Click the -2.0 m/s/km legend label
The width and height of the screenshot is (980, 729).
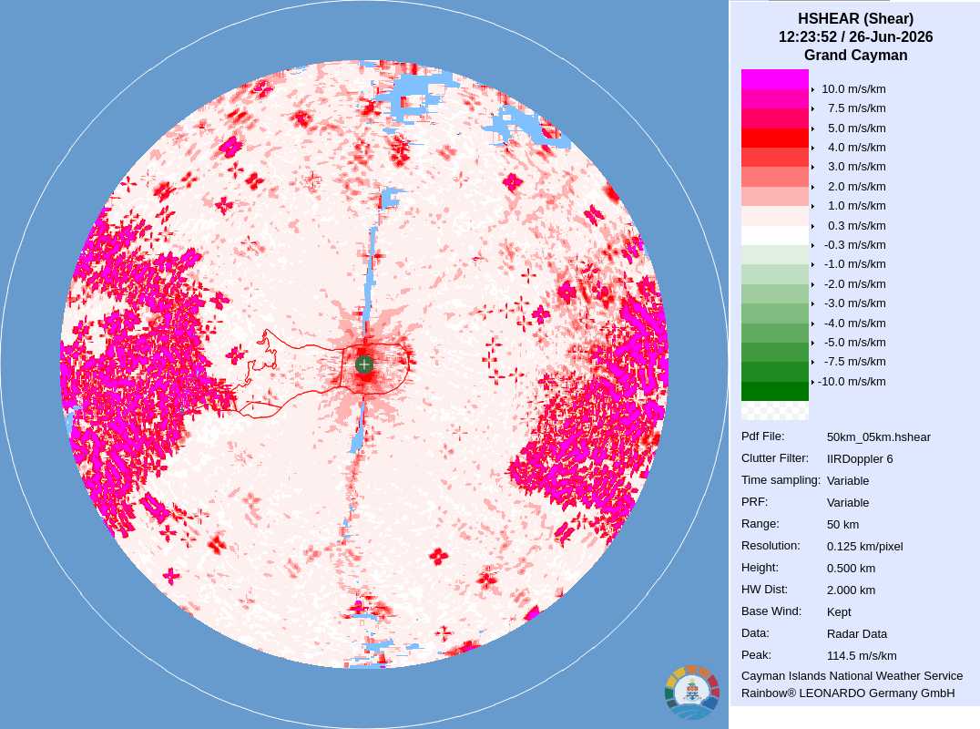tap(855, 283)
